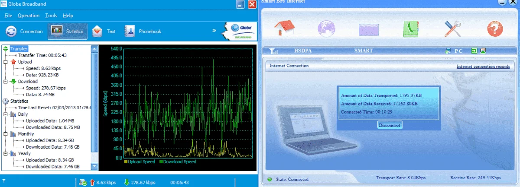Click the green download arrow in status bar
Viewport: 520px width, 187px height.
click(127, 182)
